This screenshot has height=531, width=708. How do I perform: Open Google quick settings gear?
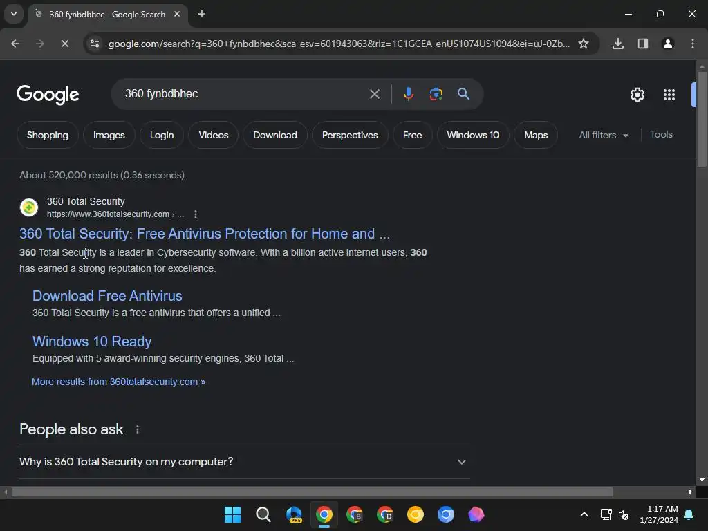point(637,95)
